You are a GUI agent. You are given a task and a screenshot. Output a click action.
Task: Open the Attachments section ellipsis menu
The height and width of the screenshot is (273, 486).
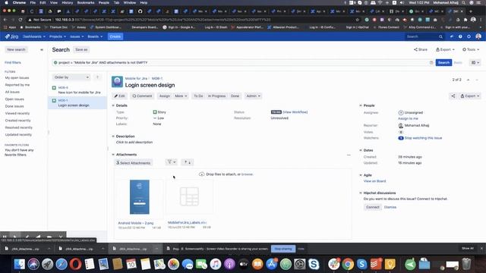(349, 155)
